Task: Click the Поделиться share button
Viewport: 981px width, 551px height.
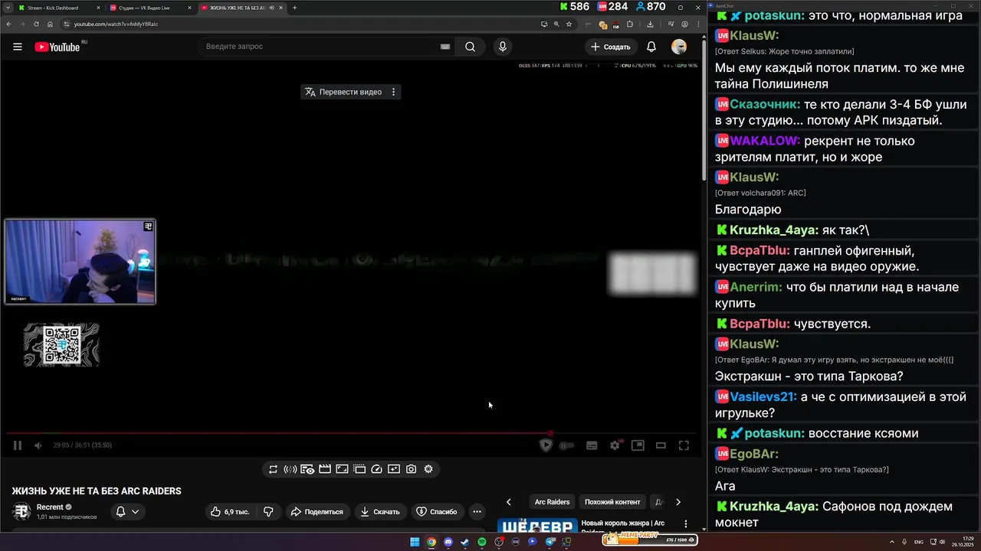Action: point(317,512)
